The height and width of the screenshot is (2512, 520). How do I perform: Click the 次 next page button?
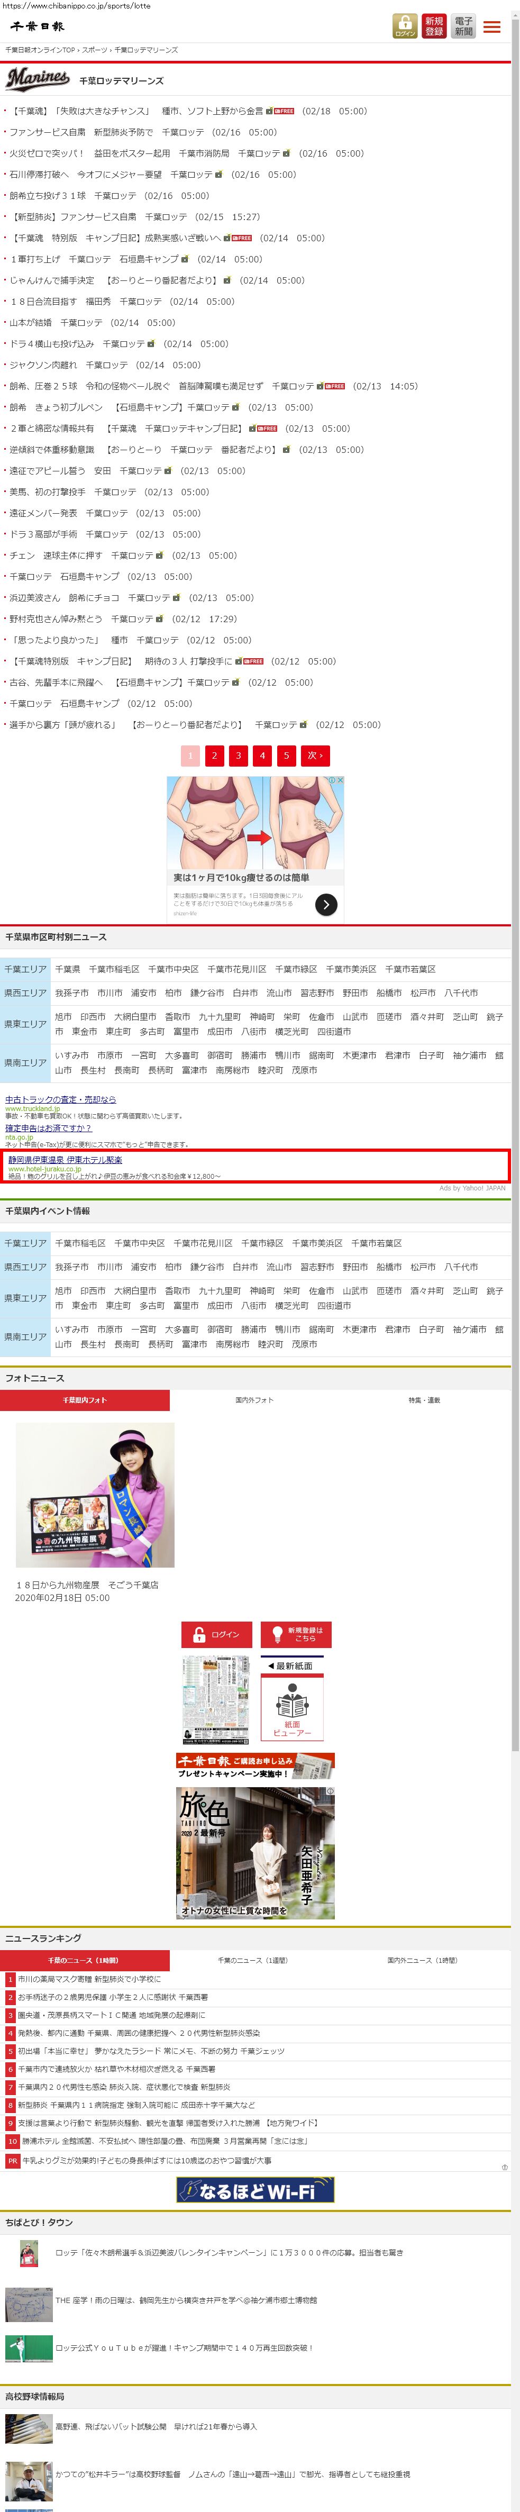(x=314, y=755)
